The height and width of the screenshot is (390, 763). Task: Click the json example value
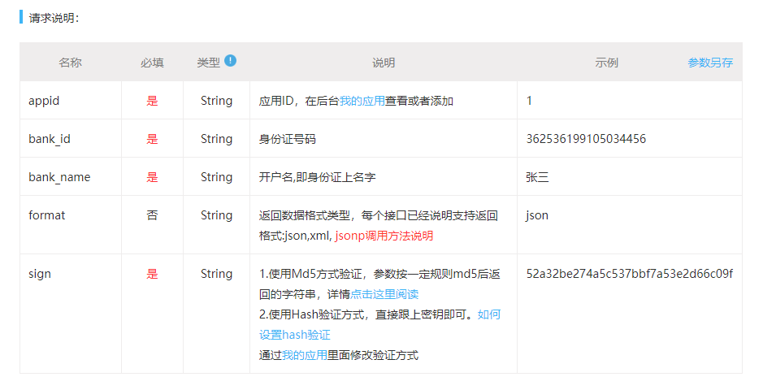coord(537,215)
